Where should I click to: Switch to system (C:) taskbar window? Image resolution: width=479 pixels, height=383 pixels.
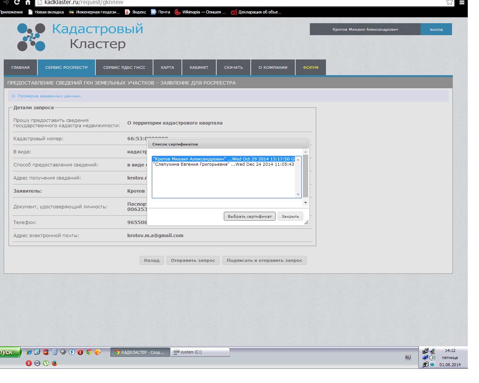(200, 352)
